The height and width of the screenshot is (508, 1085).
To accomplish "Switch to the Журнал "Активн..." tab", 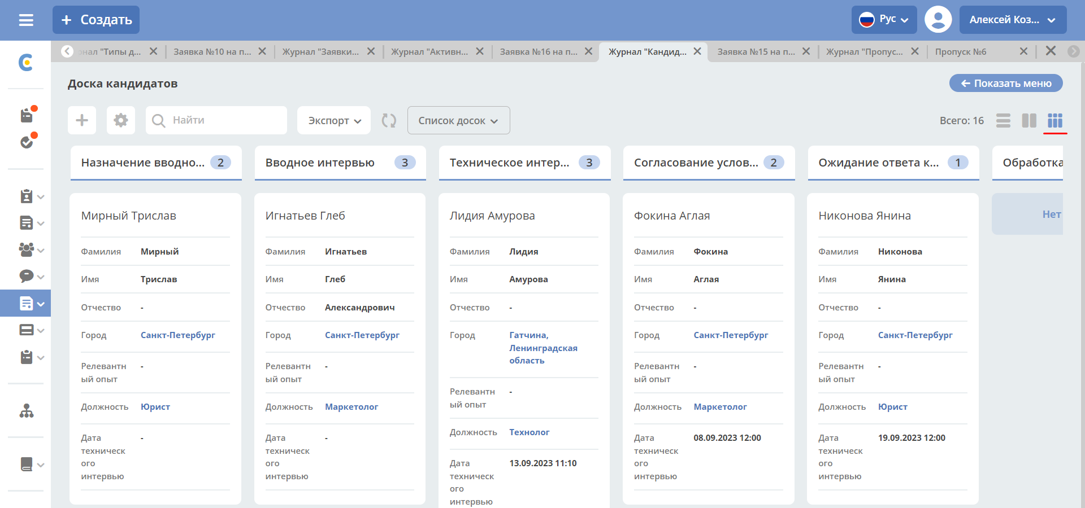I will [429, 51].
